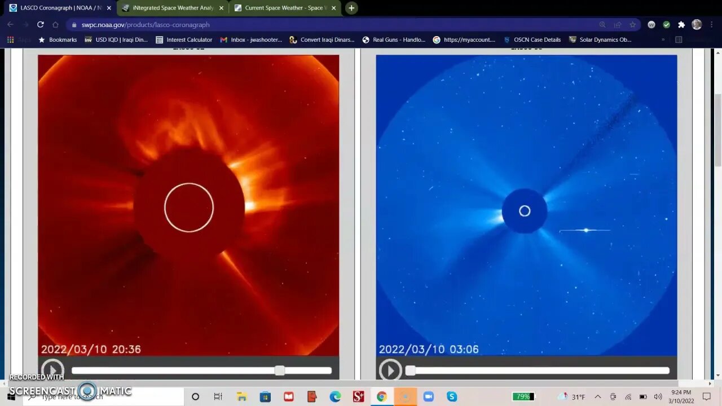Open Microsoft Store from the taskbar
This screenshot has height=406, width=722.
(265, 397)
